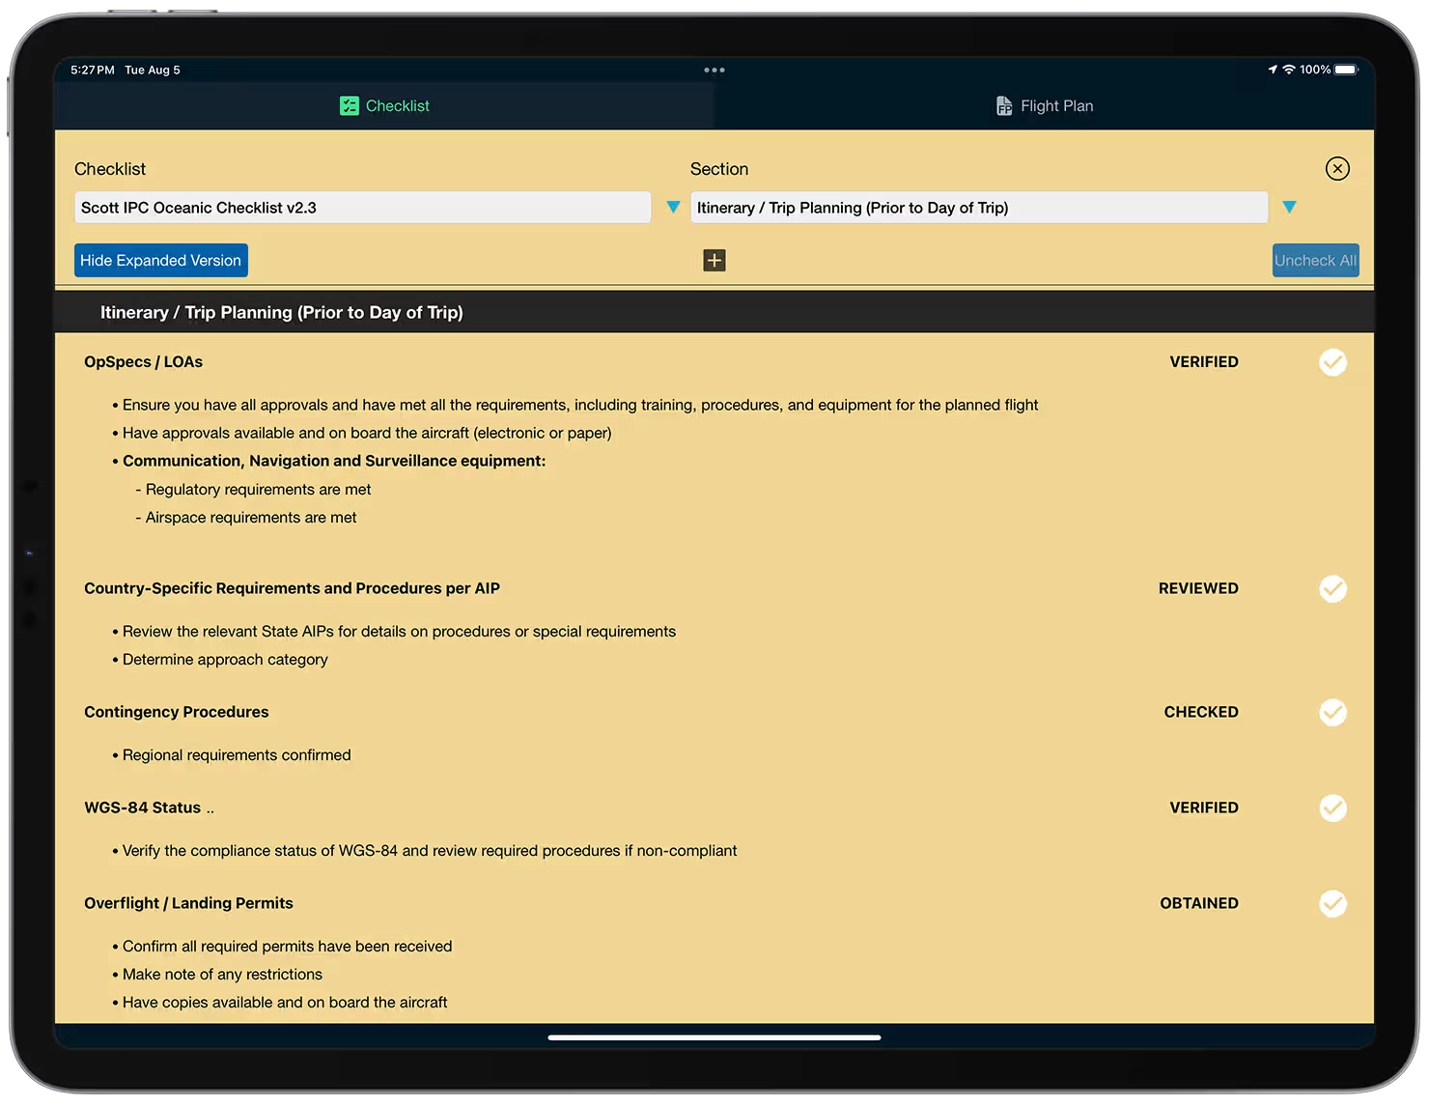Switch to the Flight Plan tab
Image resolution: width=1429 pixels, height=1106 pixels.
(1045, 106)
